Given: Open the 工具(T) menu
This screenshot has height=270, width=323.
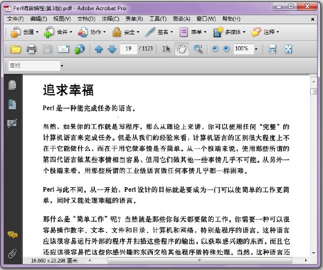Looking at the screenshot, I should [158, 19].
